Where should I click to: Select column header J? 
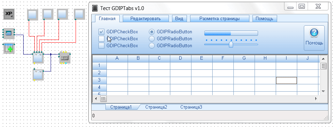click(308, 58)
